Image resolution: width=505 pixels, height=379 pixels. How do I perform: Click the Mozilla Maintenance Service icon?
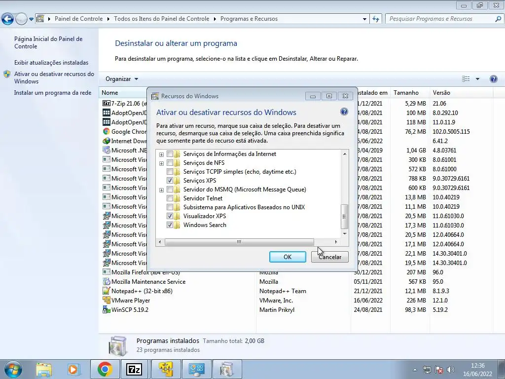(107, 281)
